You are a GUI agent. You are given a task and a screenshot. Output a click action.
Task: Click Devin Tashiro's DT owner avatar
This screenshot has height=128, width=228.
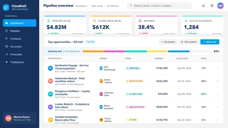point(101,81)
